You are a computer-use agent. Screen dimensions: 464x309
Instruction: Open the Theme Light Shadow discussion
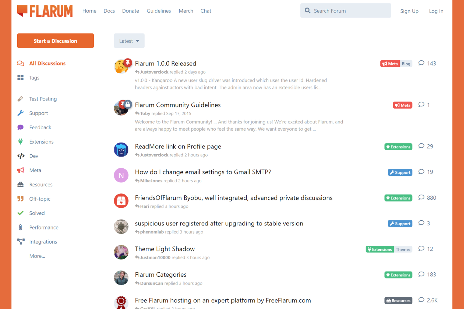(165, 249)
